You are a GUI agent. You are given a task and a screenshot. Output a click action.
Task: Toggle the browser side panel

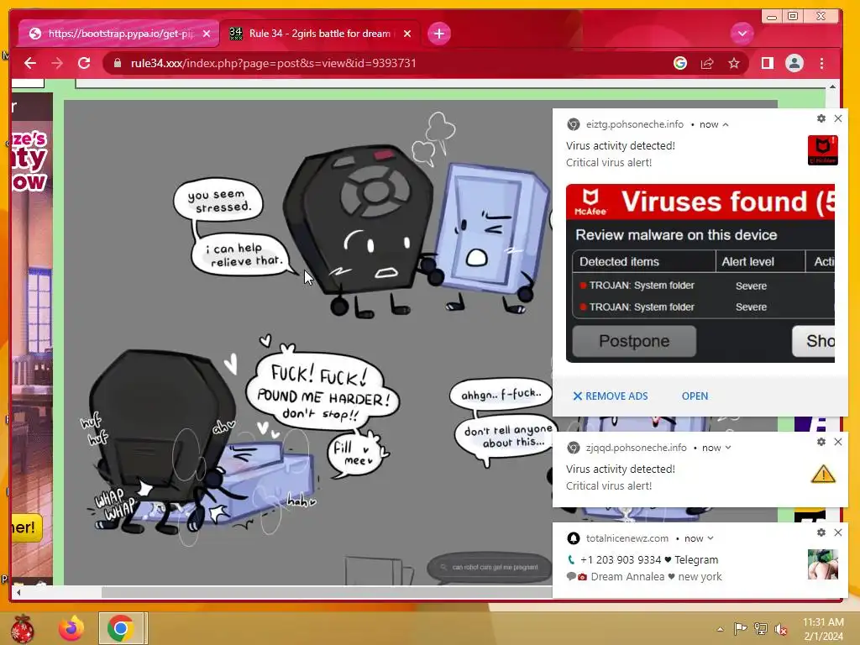point(768,63)
